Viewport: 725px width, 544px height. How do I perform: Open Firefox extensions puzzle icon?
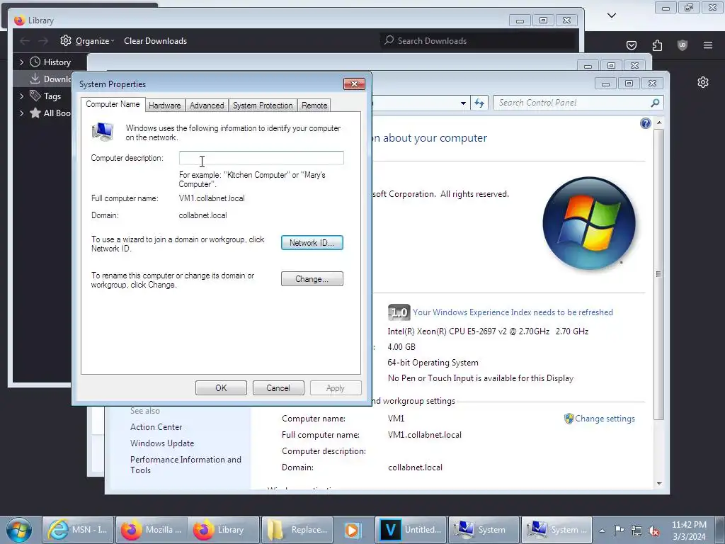pyautogui.click(x=657, y=45)
